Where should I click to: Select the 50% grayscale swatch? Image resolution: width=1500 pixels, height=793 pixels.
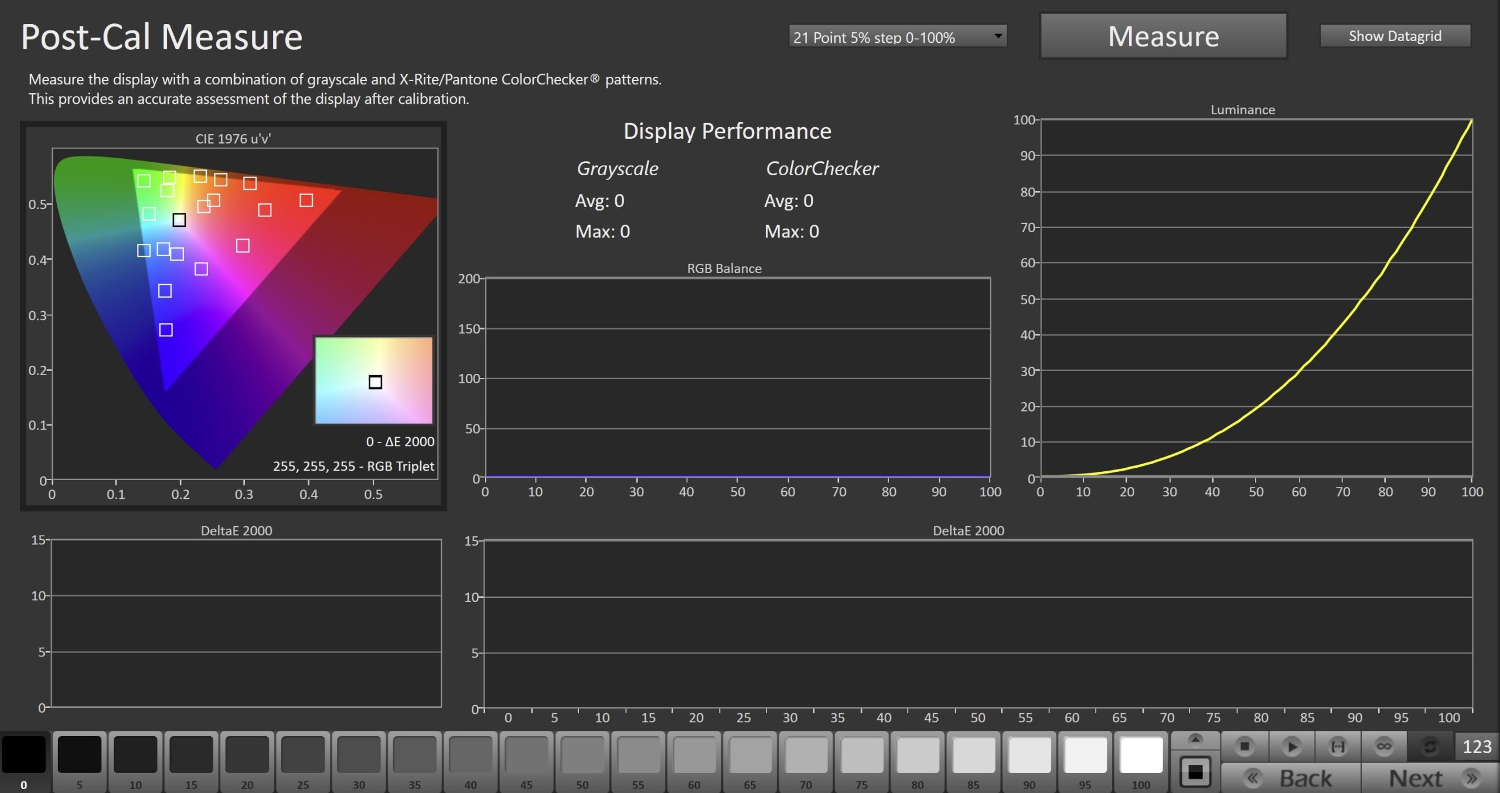[582, 762]
